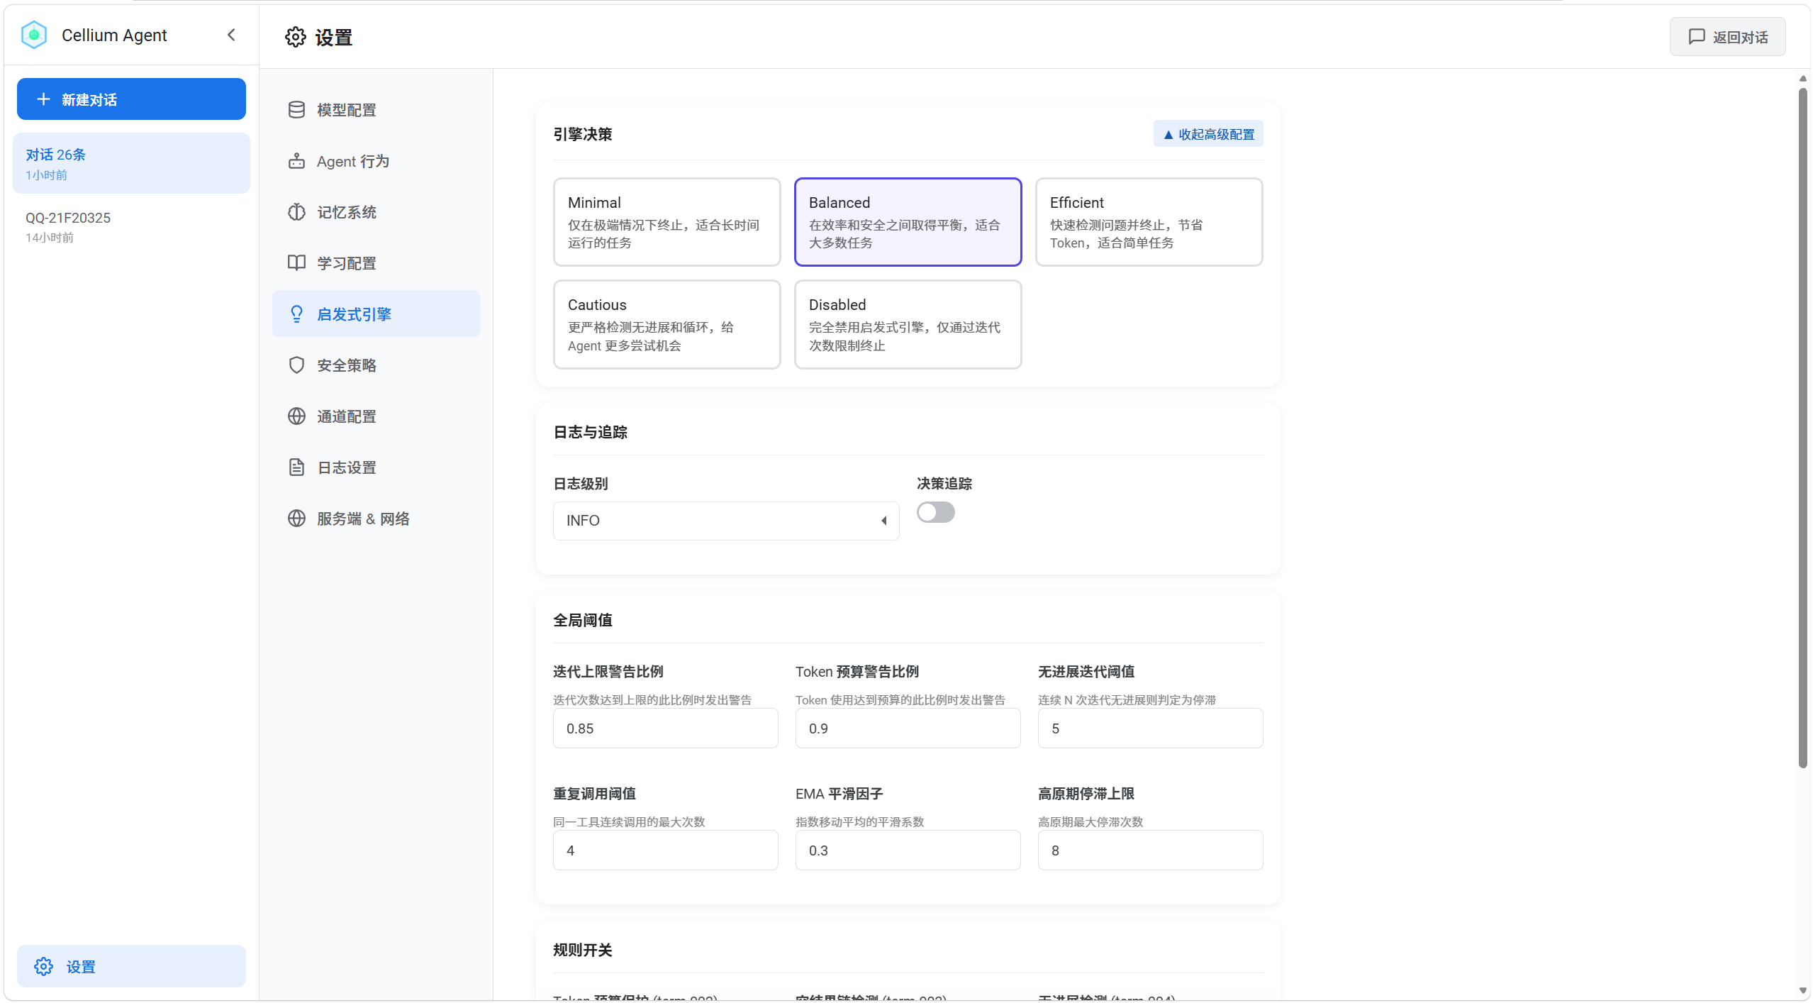Screen dimensions: 1813x1003
Task: Open the 日志级别 INFO dropdown
Action: [725, 521]
